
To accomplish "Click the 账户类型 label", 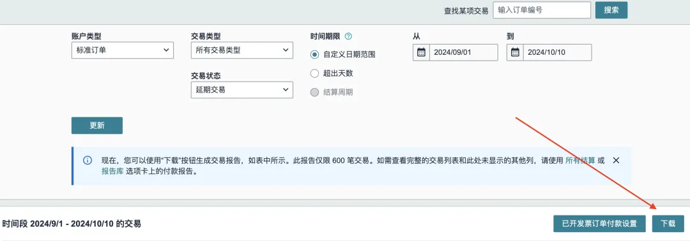I will 86,36.
